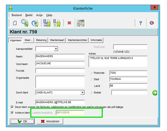This screenshot has width=167, height=131.
Task: Click the Postcode field showing 7500
Action: [x=128, y=73]
